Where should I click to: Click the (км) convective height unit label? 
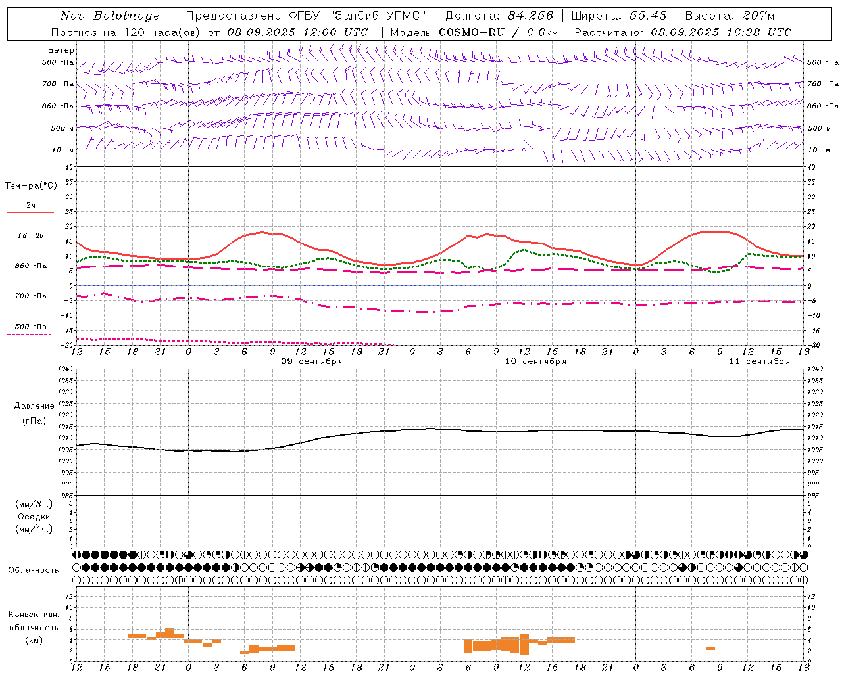34,640
